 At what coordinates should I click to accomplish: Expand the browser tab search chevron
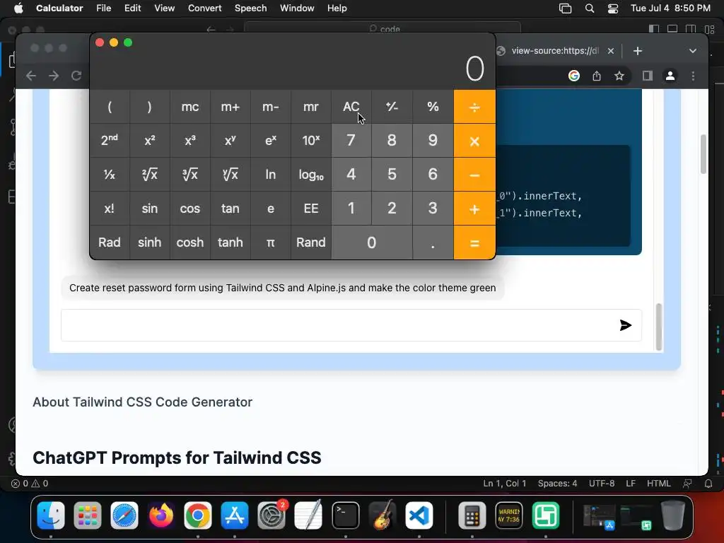[693, 51]
